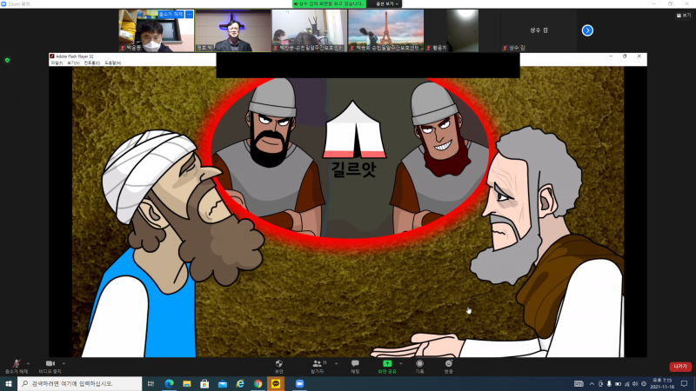
Task: Open KakaoTalk from the taskbar
Action: tap(276, 383)
